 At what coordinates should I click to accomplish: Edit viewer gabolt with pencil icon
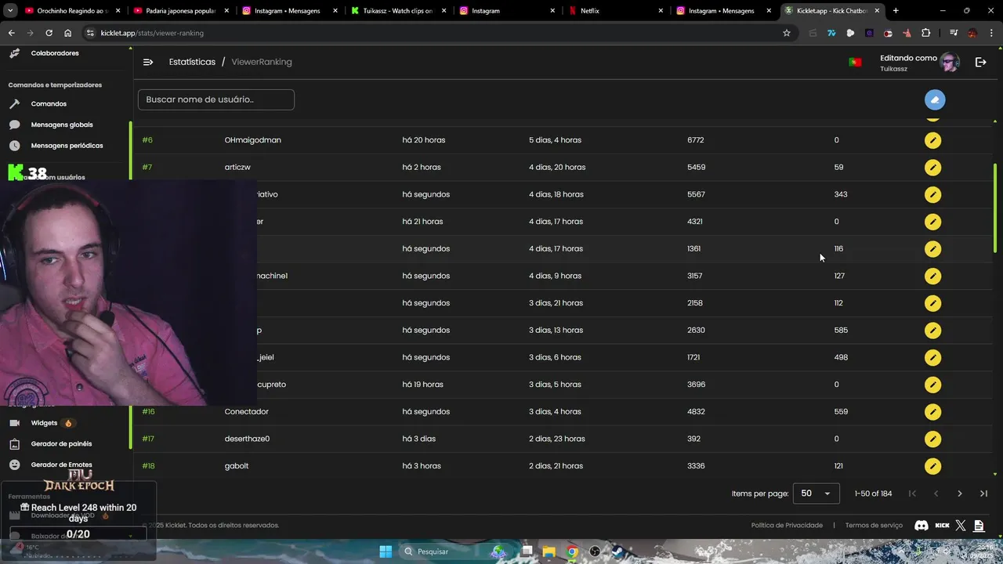coord(932,466)
